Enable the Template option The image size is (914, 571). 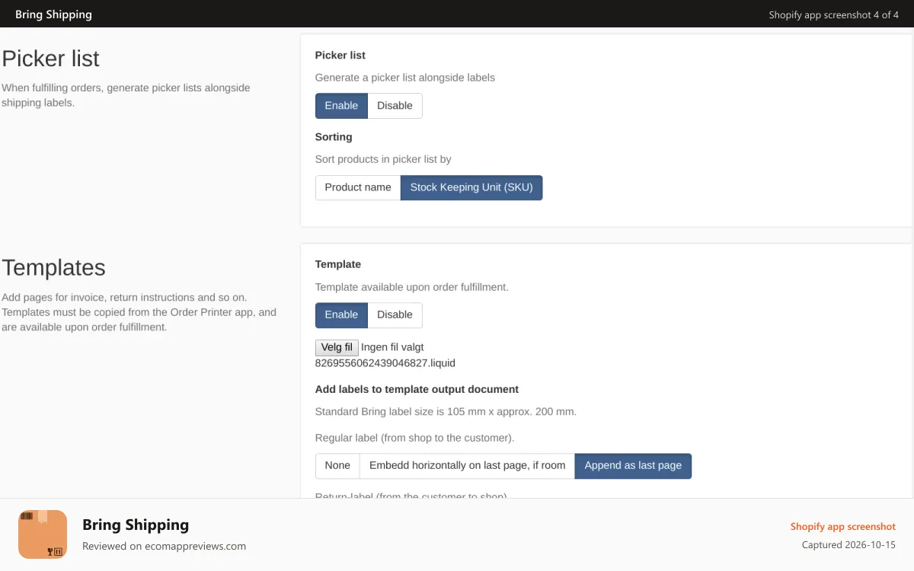click(341, 315)
